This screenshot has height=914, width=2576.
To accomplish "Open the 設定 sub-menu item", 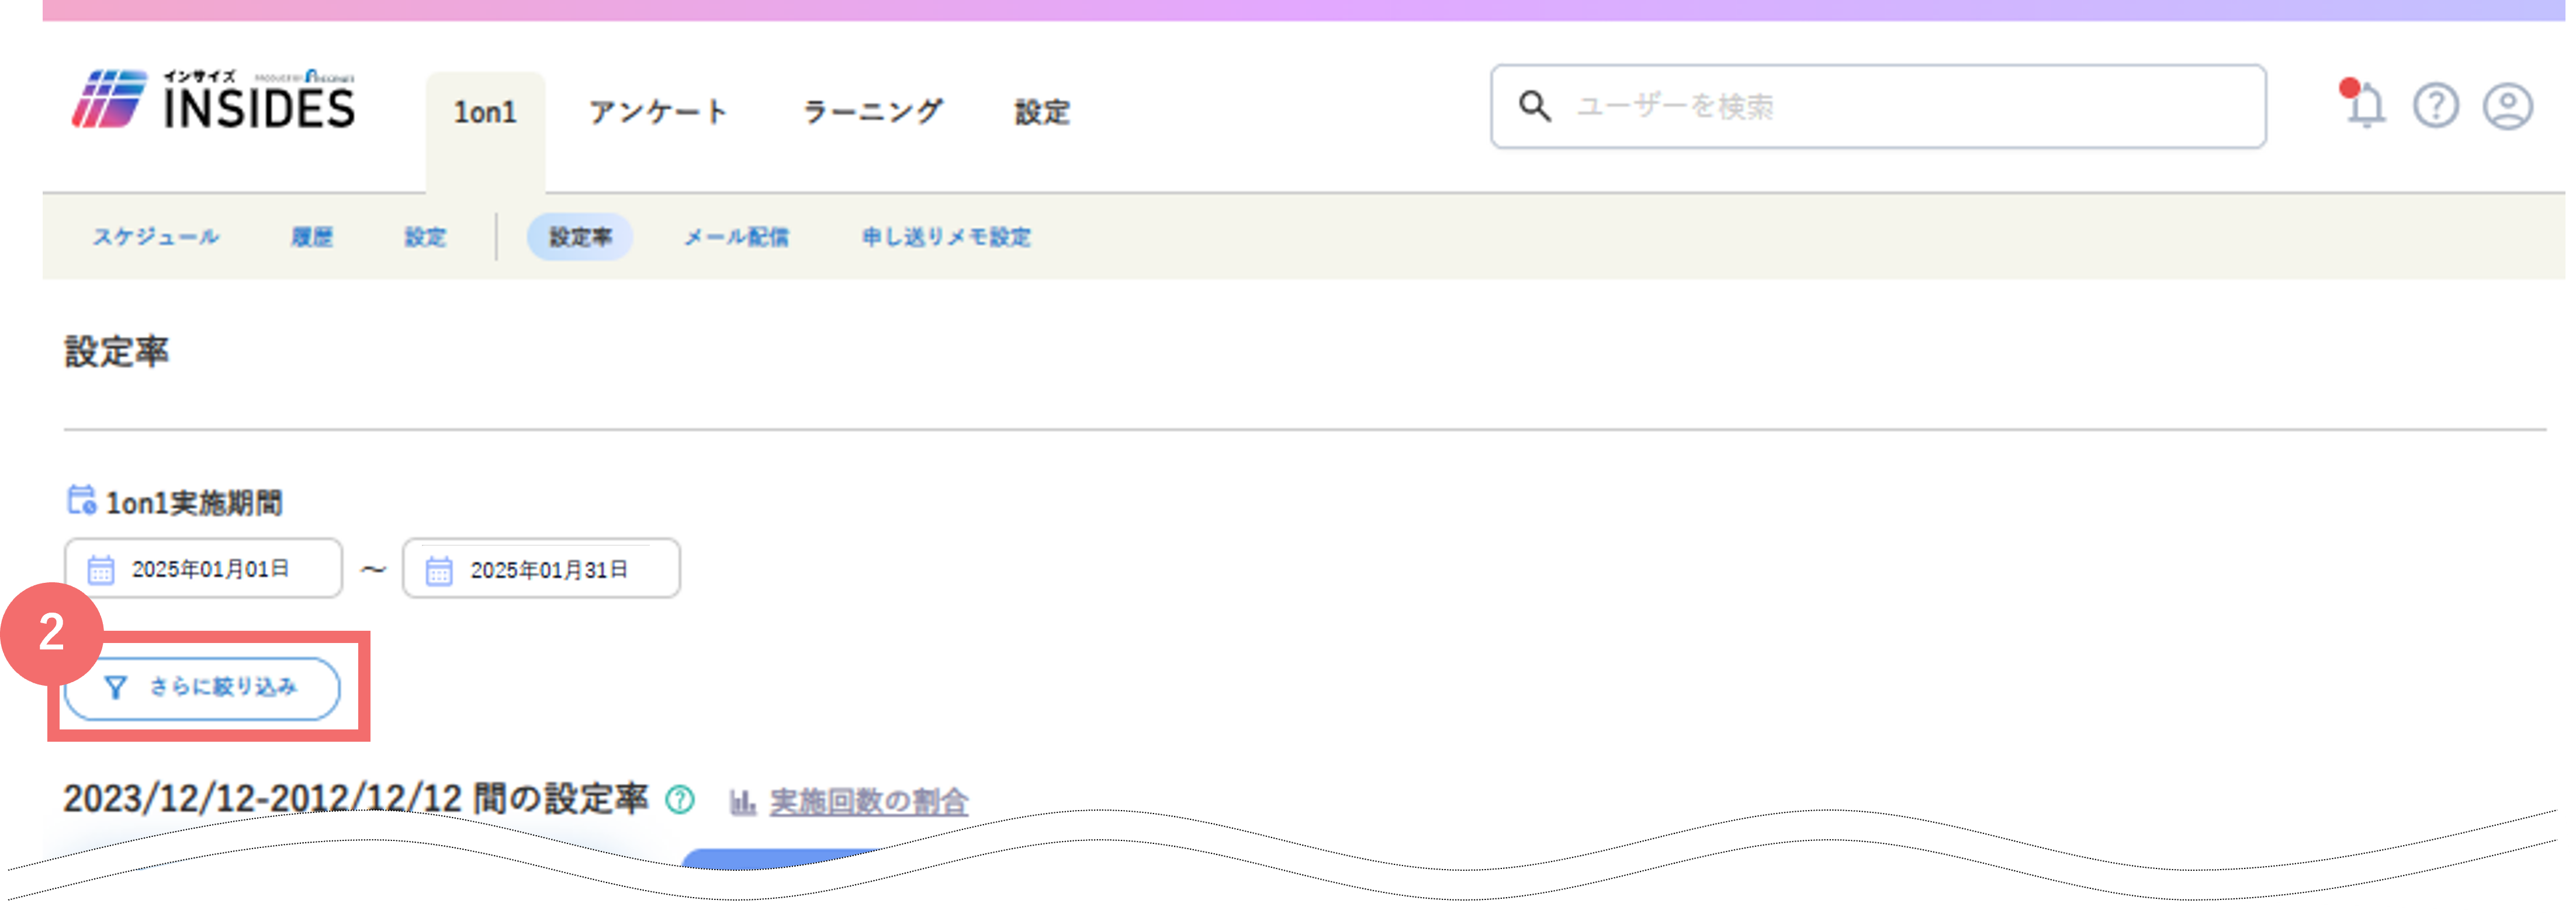I will point(425,237).
